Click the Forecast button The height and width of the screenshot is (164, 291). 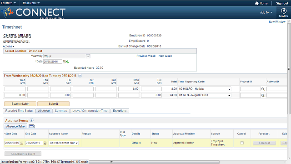(x=264, y=143)
